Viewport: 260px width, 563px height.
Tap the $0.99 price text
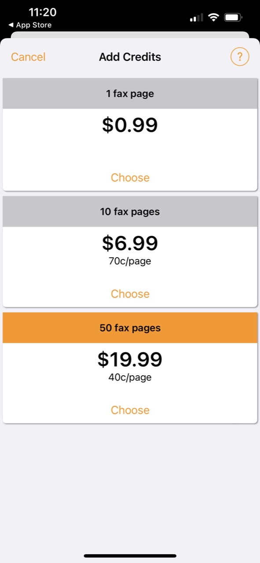(x=130, y=125)
